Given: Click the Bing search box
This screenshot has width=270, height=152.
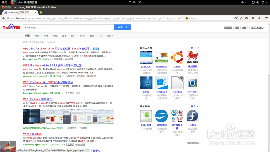Looking at the screenshot, I should [x=212, y=18].
